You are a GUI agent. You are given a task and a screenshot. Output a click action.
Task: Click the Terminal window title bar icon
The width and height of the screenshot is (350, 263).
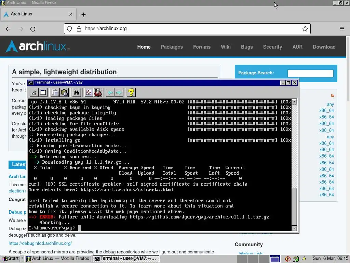coord(31,83)
